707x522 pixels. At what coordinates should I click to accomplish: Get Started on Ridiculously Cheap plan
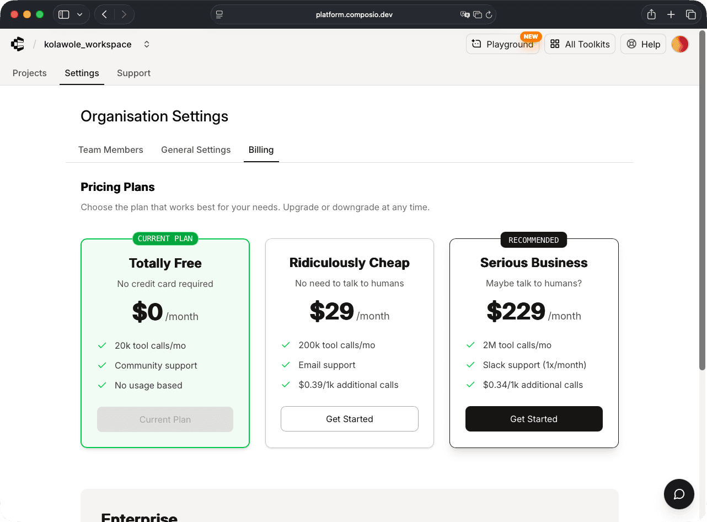tap(349, 419)
